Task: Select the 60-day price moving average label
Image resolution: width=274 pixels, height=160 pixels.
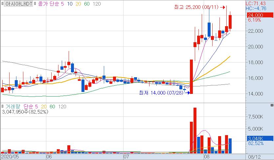Action: click(87, 4)
